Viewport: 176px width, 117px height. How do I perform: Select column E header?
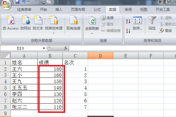[126, 56]
